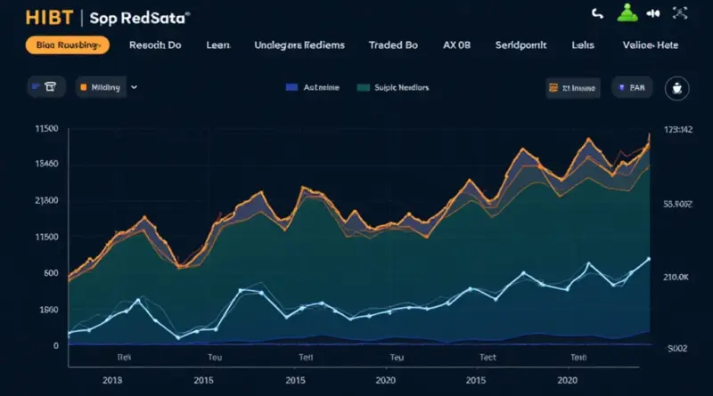Open the Undegare Rediems tab
The width and height of the screenshot is (713, 396).
[299, 45]
